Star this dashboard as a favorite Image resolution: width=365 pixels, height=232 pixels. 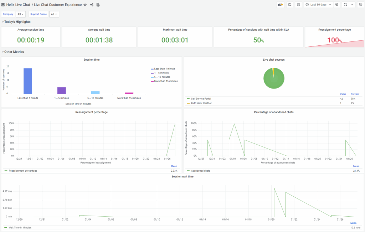point(85,5)
